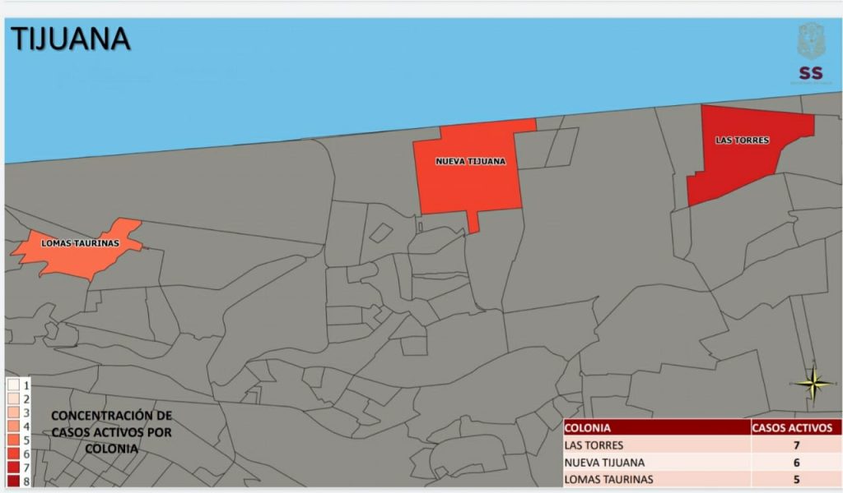Click the LAS TORRES table row name
Image resolution: width=843 pixels, height=493 pixels.
(594, 445)
